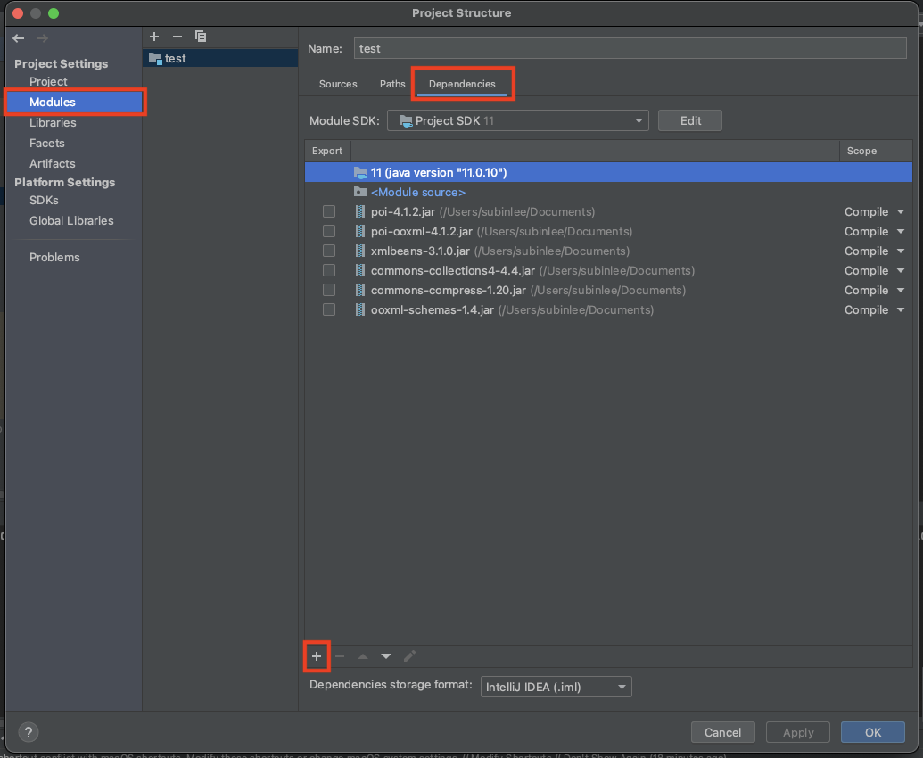Viewport: 923px width, 758px height.
Task: Select Project under Project Settings
Action: coord(48,82)
